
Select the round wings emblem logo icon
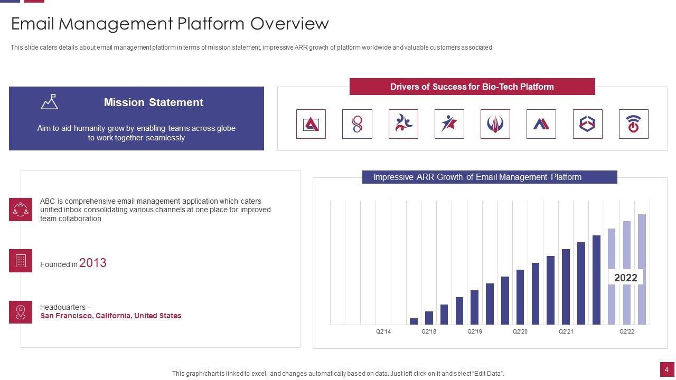coord(495,124)
